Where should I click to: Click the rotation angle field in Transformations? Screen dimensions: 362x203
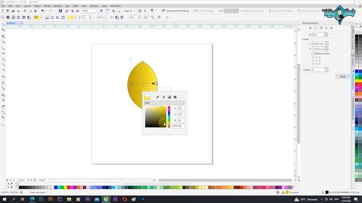click(x=318, y=34)
